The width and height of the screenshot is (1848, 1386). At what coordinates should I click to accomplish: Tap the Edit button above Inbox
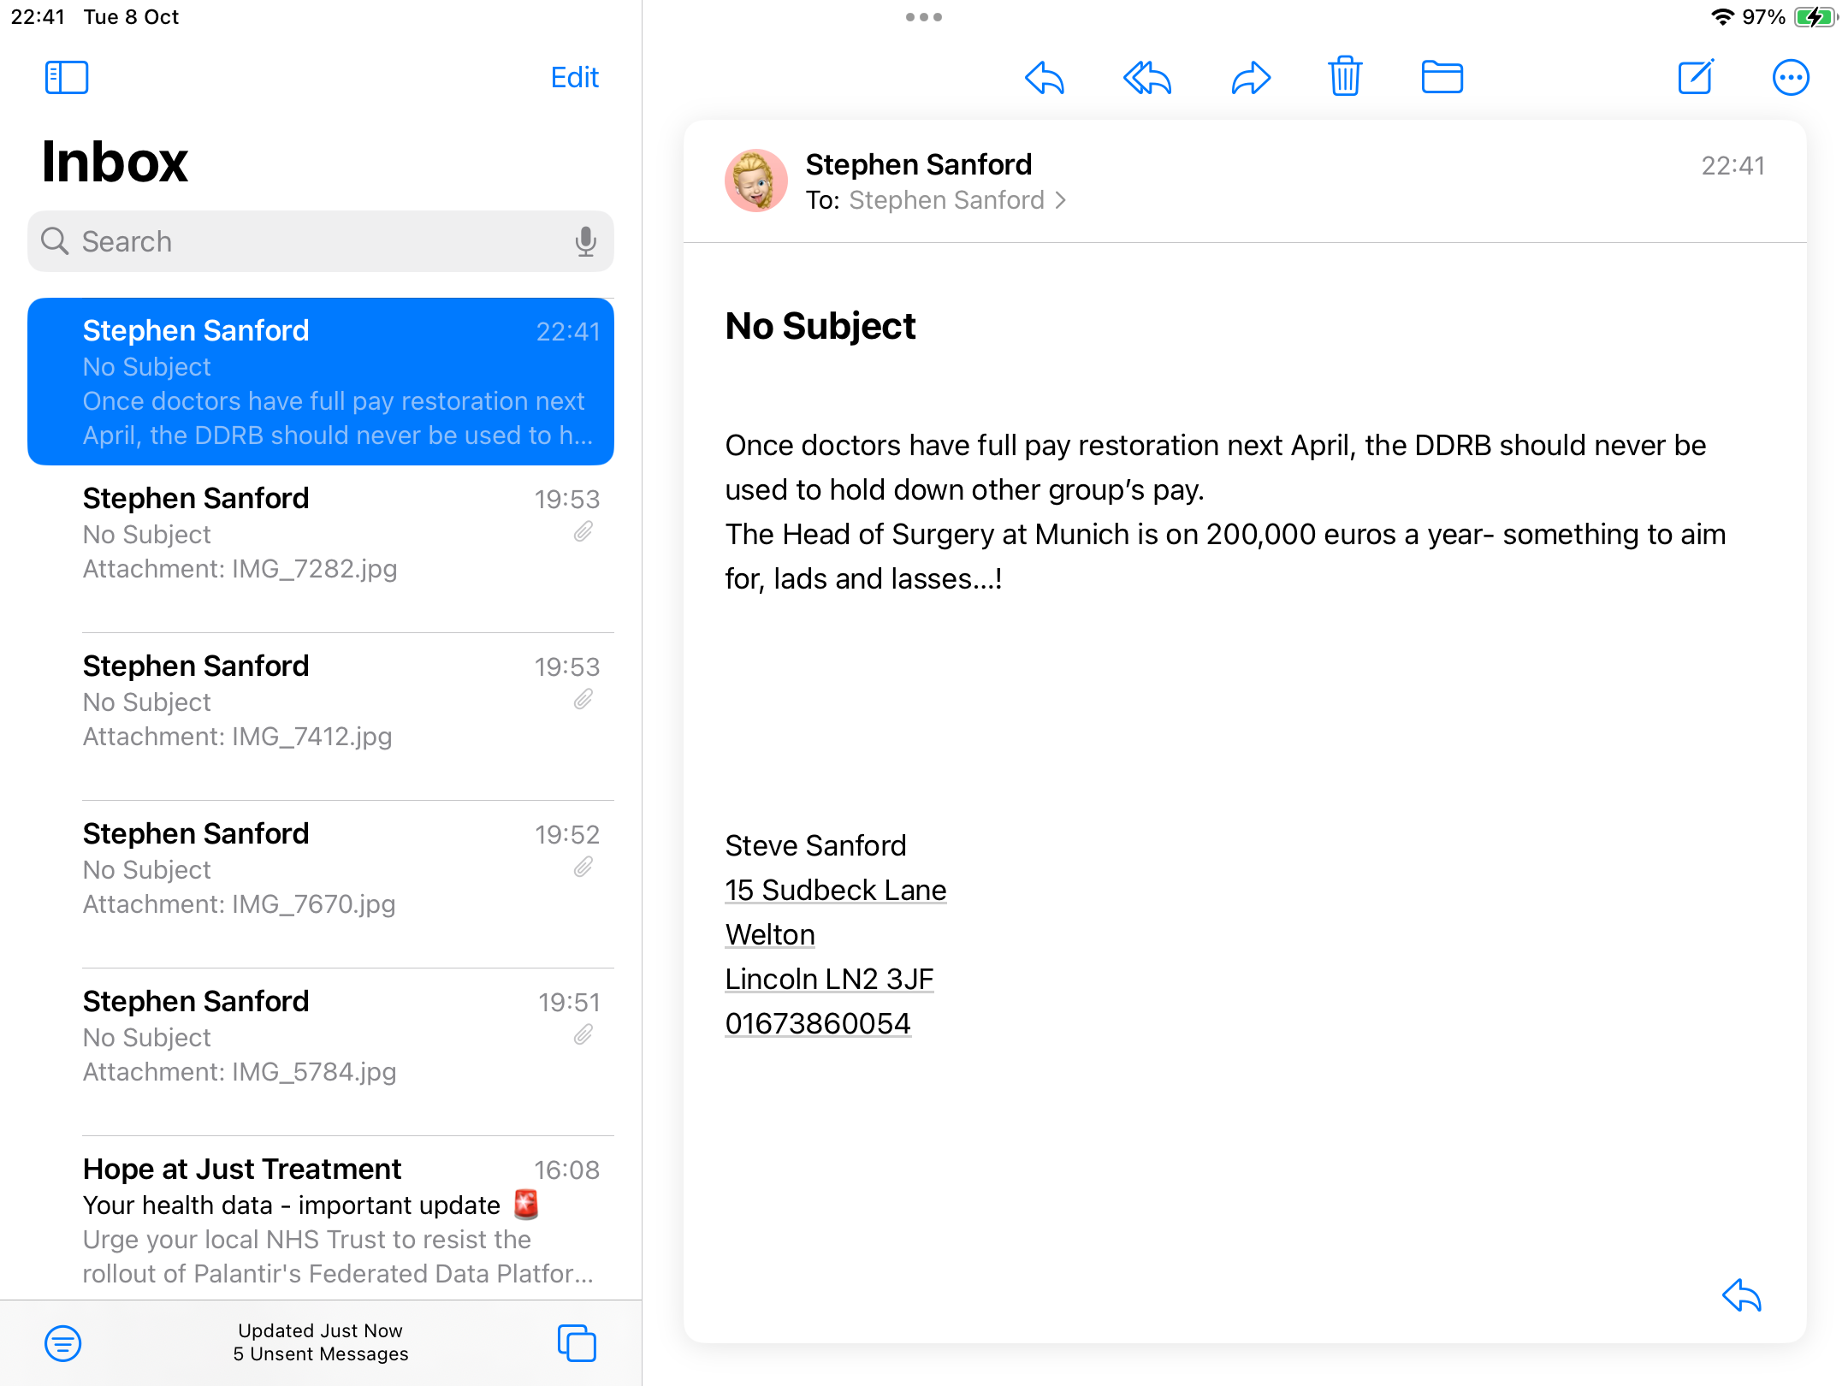[574, 78]
